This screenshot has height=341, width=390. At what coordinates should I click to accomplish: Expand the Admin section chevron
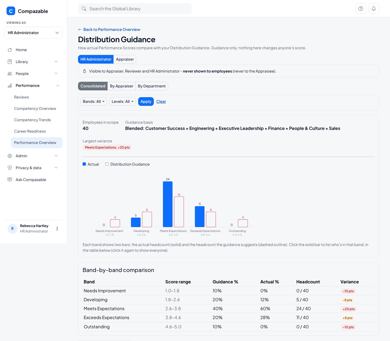point(56,156)
